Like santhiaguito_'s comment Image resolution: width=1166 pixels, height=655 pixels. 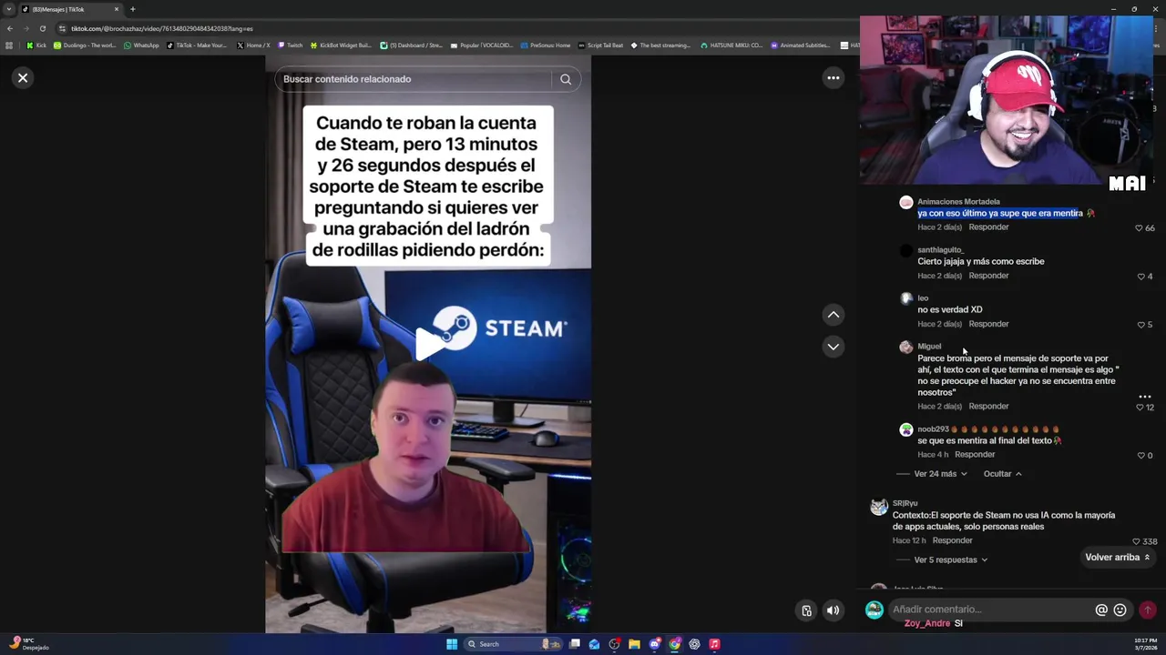(x=1141, y=277)
